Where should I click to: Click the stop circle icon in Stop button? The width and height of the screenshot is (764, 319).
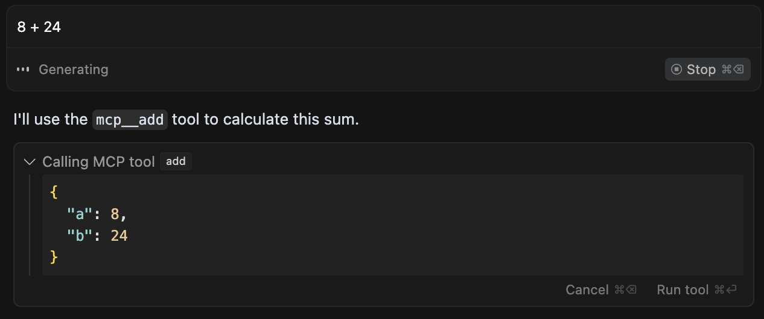[676, 69]
